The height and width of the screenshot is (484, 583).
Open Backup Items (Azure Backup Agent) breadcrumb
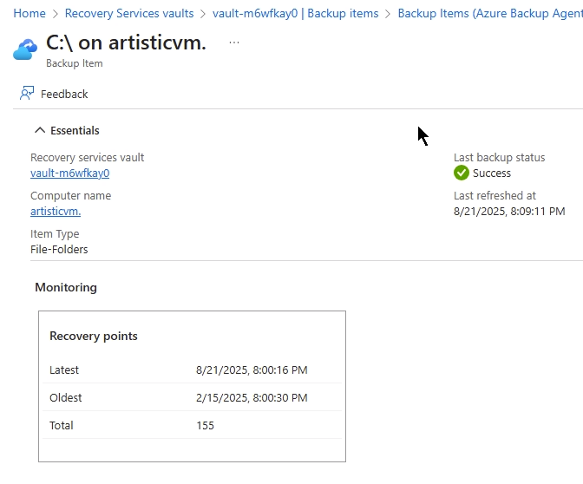tap(490, 13)
